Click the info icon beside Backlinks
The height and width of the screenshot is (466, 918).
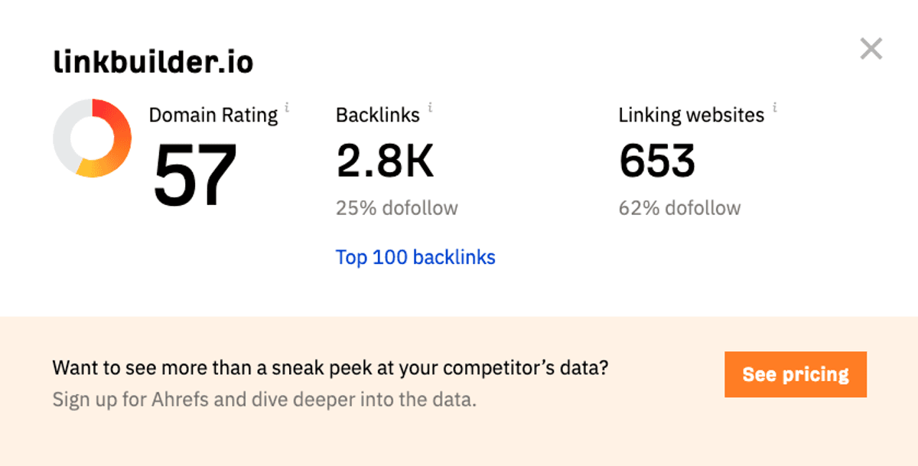430,108
